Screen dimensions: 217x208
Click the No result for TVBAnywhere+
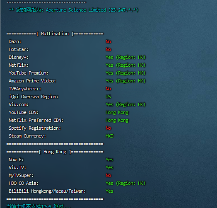coord(108,89)
